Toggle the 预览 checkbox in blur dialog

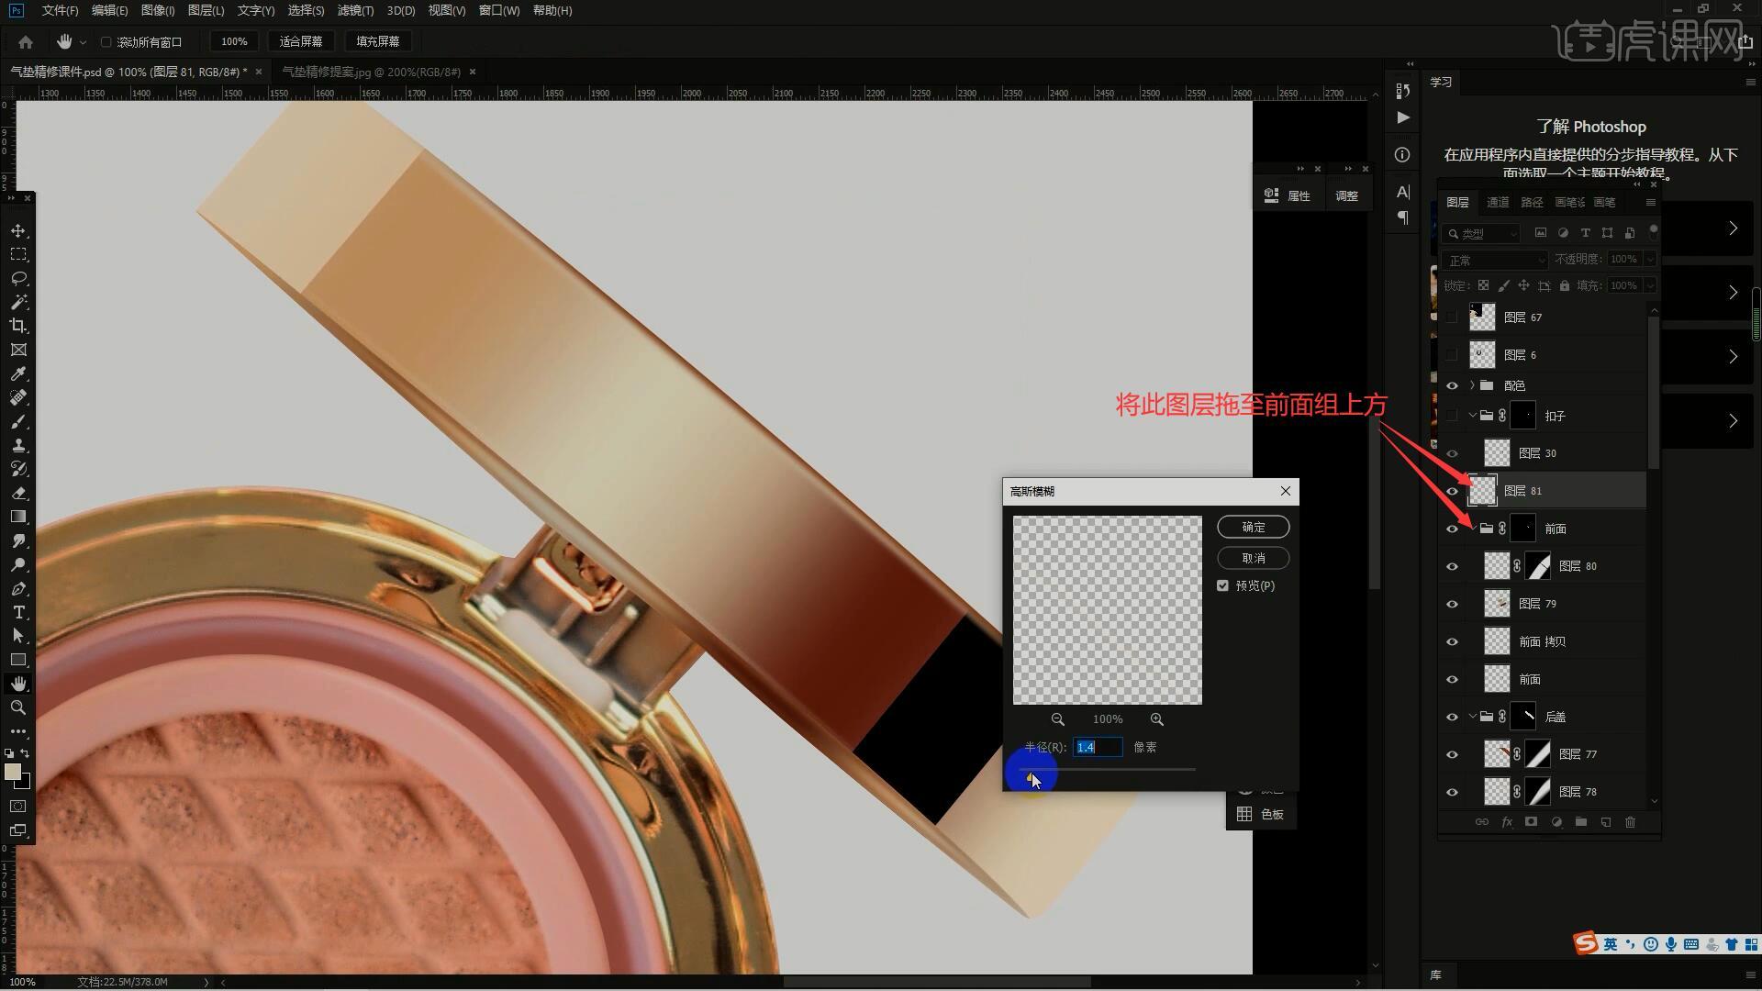pos(1222,585)
